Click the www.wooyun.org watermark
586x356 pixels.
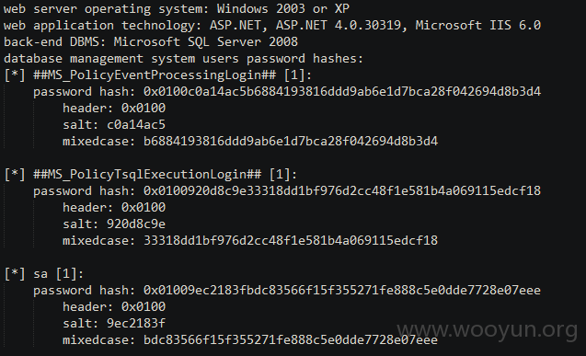487,330
